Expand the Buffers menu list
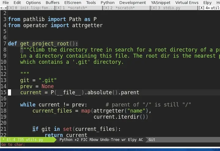 (x=53, y=2)
